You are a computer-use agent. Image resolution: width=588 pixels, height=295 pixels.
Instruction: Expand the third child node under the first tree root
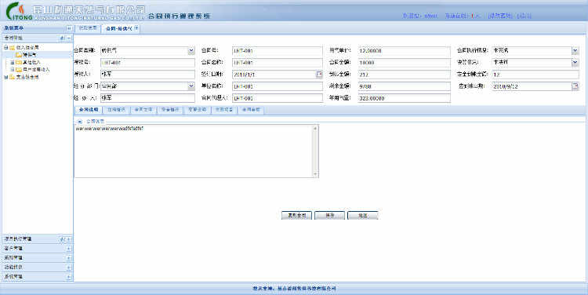(x=13, y=70)
